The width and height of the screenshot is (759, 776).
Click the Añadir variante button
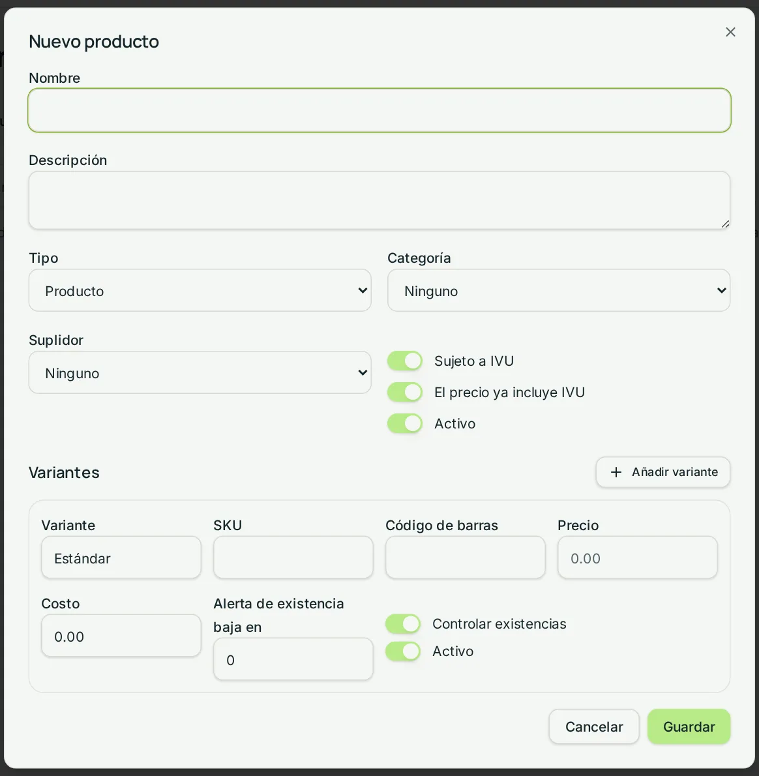pos(663,472)
